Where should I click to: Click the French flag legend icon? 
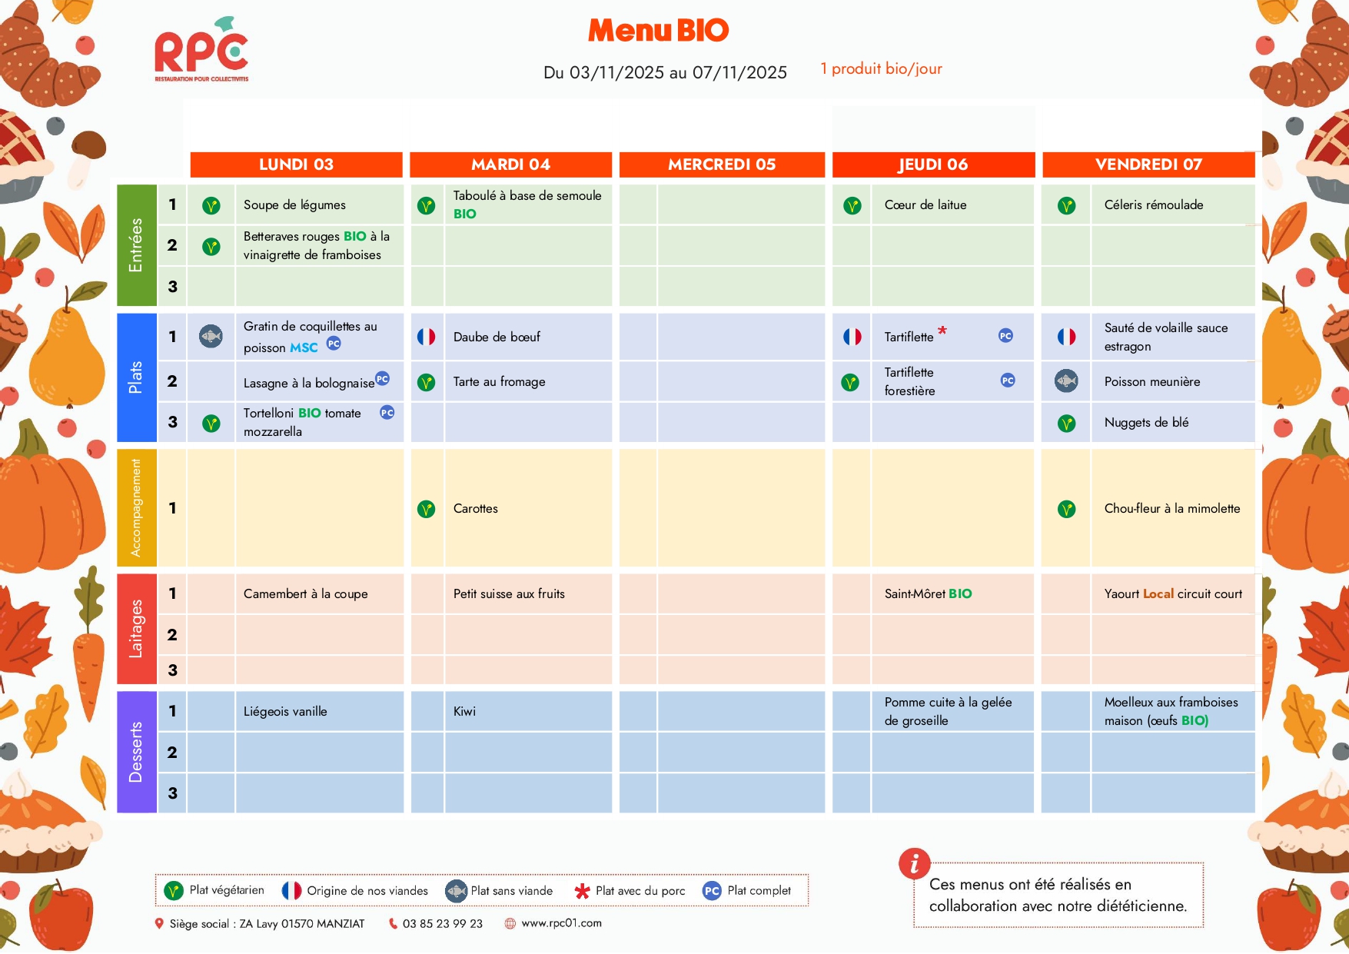point(291,891)
